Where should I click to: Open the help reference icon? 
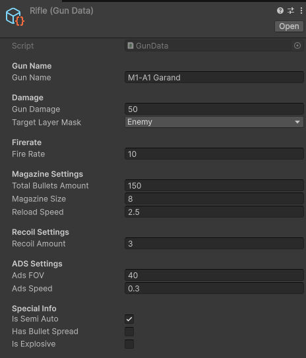(x=280, y=11)
